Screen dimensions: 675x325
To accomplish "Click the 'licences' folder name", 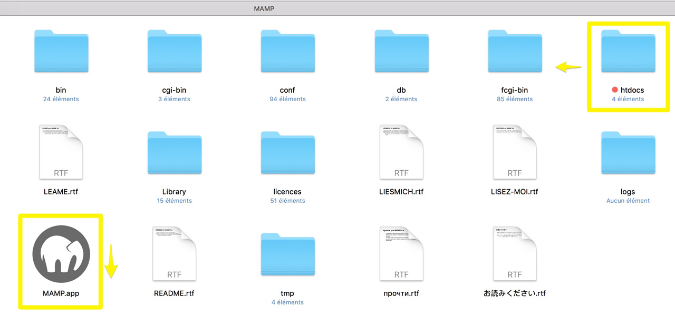I will tap(288, 192).
